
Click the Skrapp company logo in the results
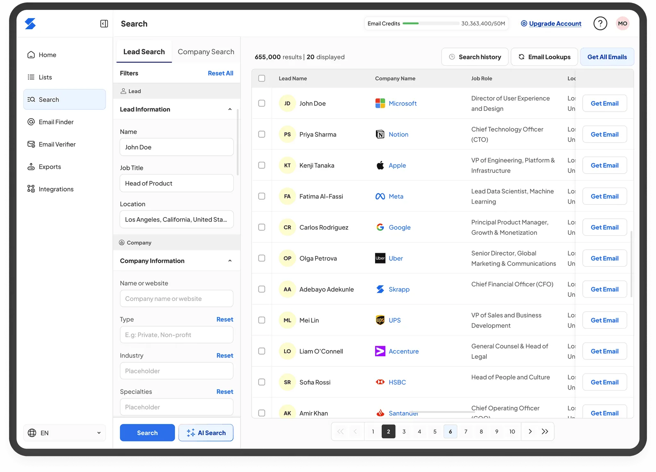point(380,289)
